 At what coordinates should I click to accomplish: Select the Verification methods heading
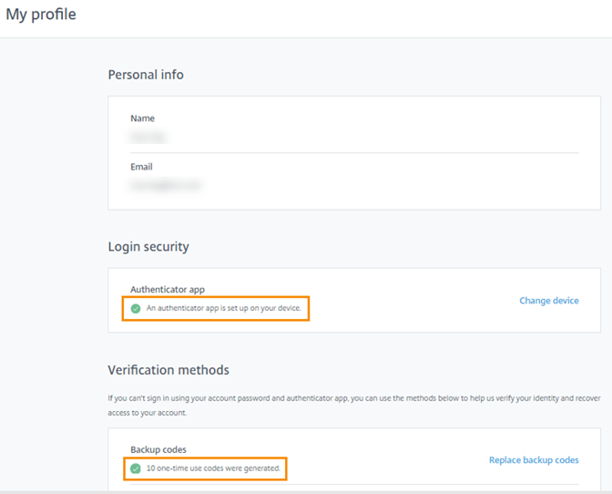pyautogui.click(x=168, y=370)
